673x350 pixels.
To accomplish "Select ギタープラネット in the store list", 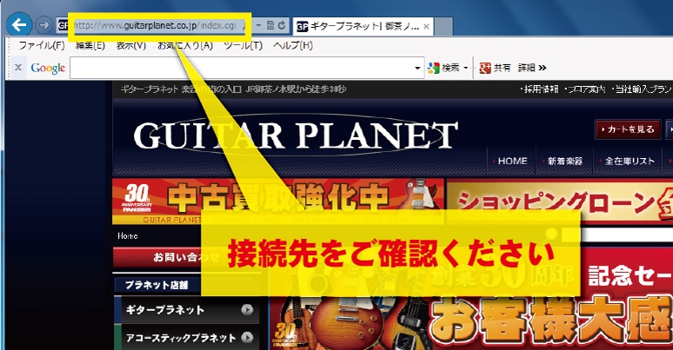I will [164, 309].
